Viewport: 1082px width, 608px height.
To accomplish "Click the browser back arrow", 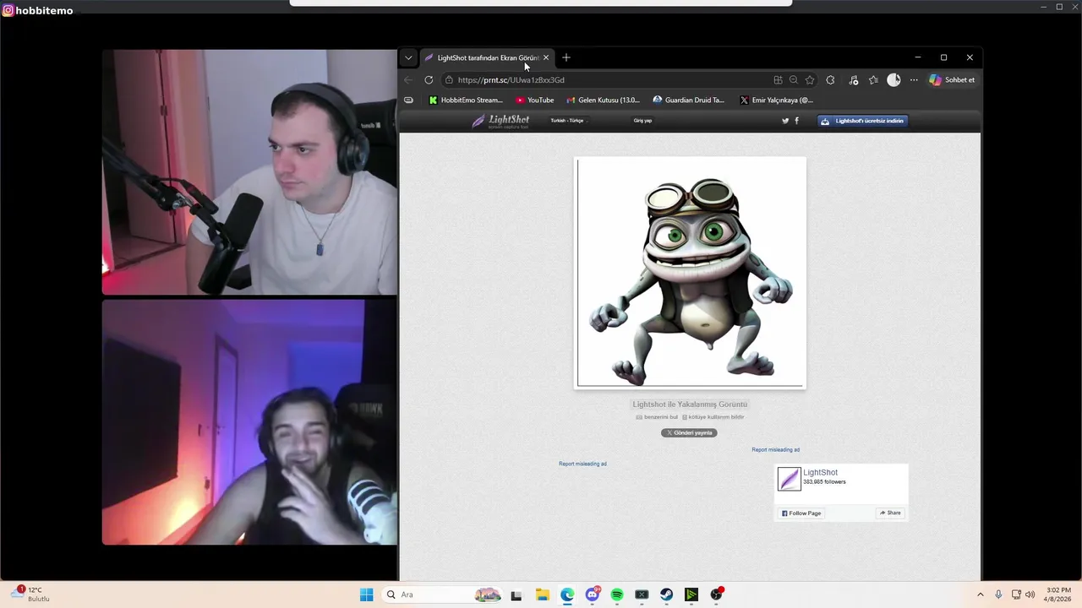I will pyautogui.click(x=408, y=80).
